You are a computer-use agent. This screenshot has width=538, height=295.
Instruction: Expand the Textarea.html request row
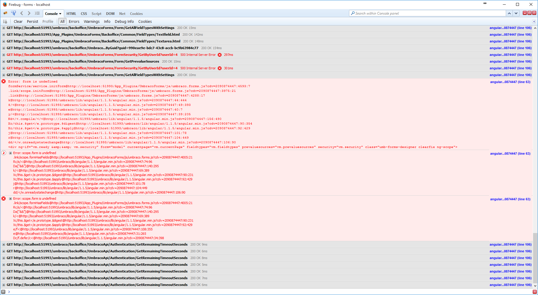[x=4, y=42]
